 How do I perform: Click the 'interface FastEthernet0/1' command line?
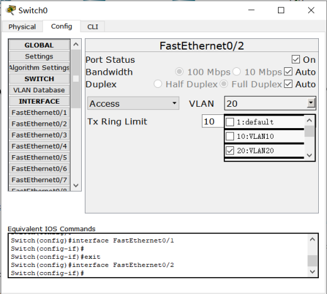[92, 241]
